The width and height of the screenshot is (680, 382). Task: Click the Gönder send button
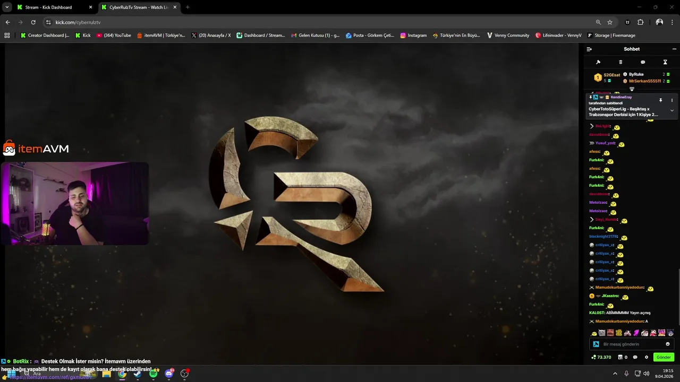(664, 357)
